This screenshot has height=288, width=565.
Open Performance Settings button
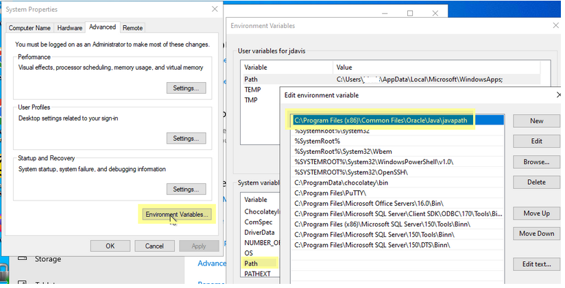tap(186, 88)
